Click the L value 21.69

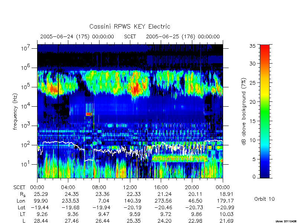point(226,221)
